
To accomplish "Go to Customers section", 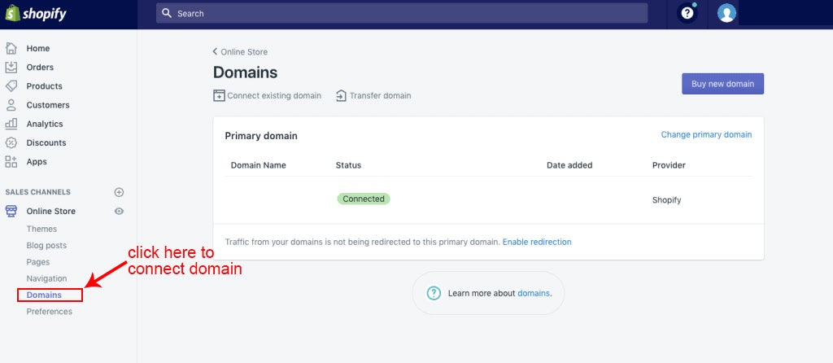I will pyautogui.click(x=48, y=105).
